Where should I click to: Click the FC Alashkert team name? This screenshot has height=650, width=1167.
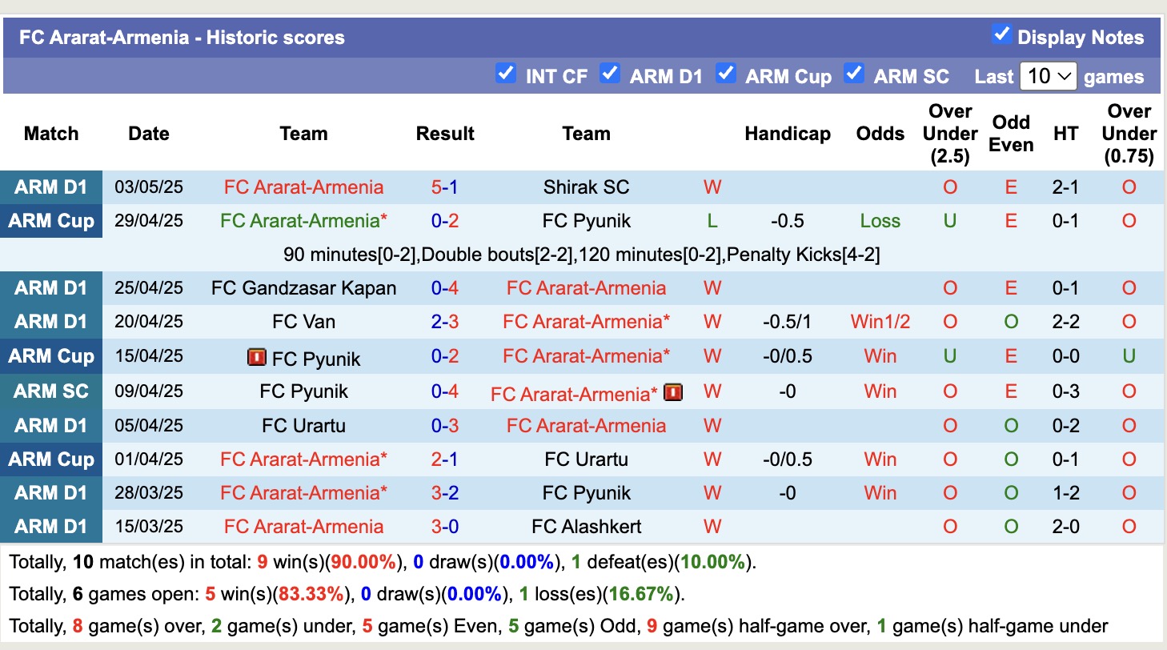tap(587, 526)
